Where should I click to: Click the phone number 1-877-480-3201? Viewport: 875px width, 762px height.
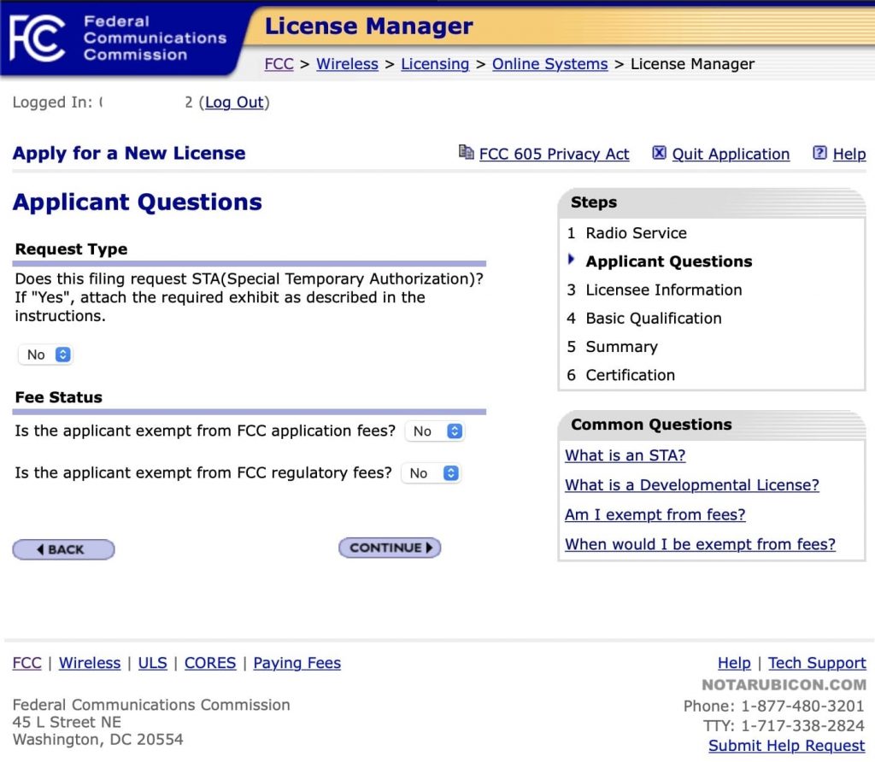[802, 706]
